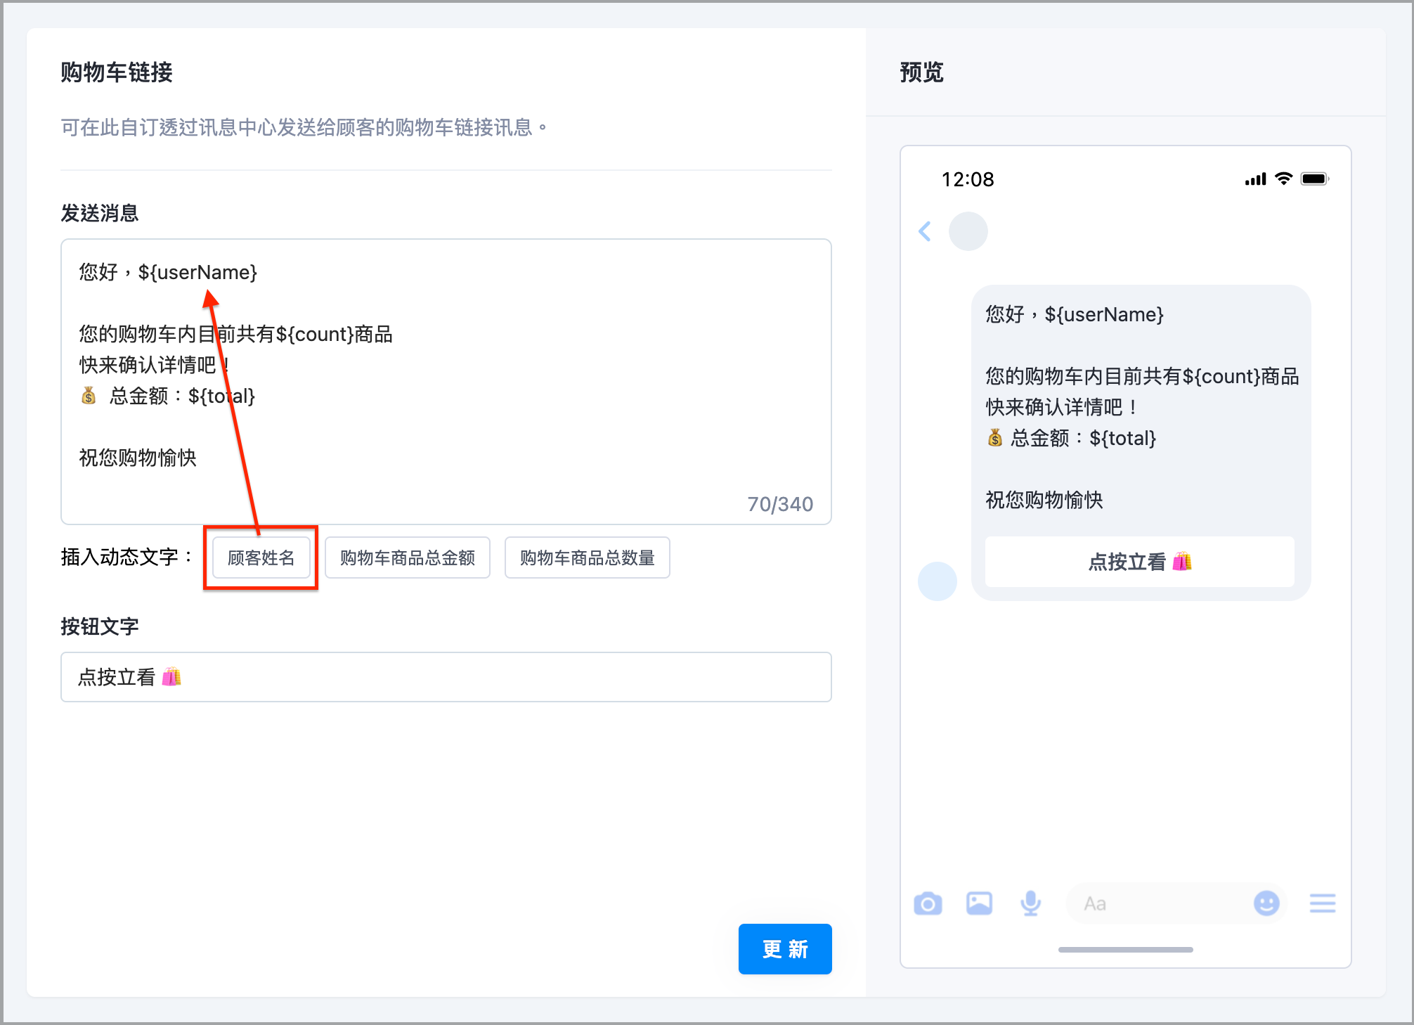
Task: Insert 购物车商品总金额 dynamic text
Action: [x=408, y=558]
